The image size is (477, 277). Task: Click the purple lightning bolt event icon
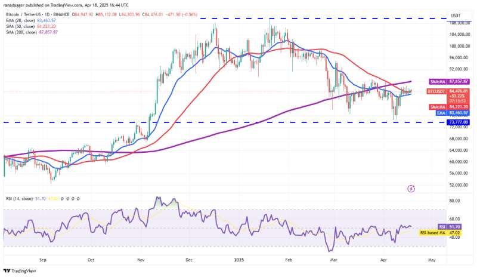[x=411, y=189]
